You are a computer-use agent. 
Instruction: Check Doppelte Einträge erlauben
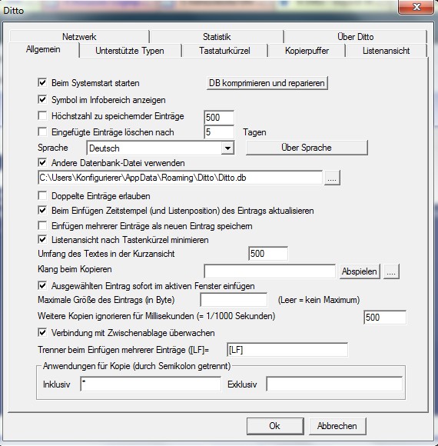click(42, 195)
